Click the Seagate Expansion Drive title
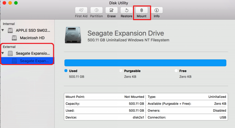This screenshot has width=235, height=128. (x=126, y=33)
